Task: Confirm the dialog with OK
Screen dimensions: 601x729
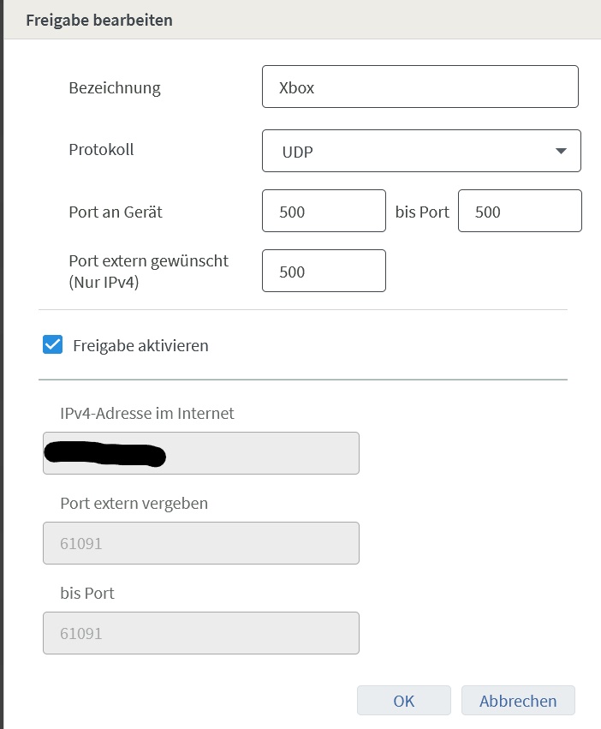Action: [403, 701]
